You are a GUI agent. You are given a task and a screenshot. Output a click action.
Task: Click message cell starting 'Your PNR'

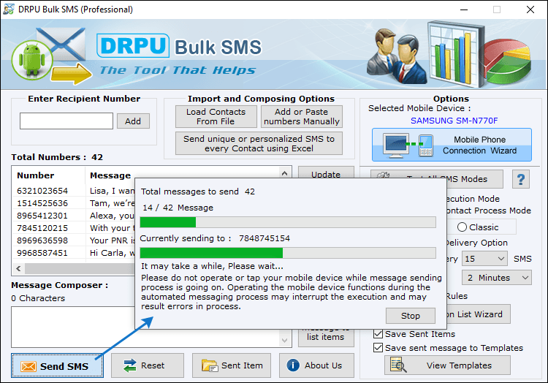(x=112, y=240)
